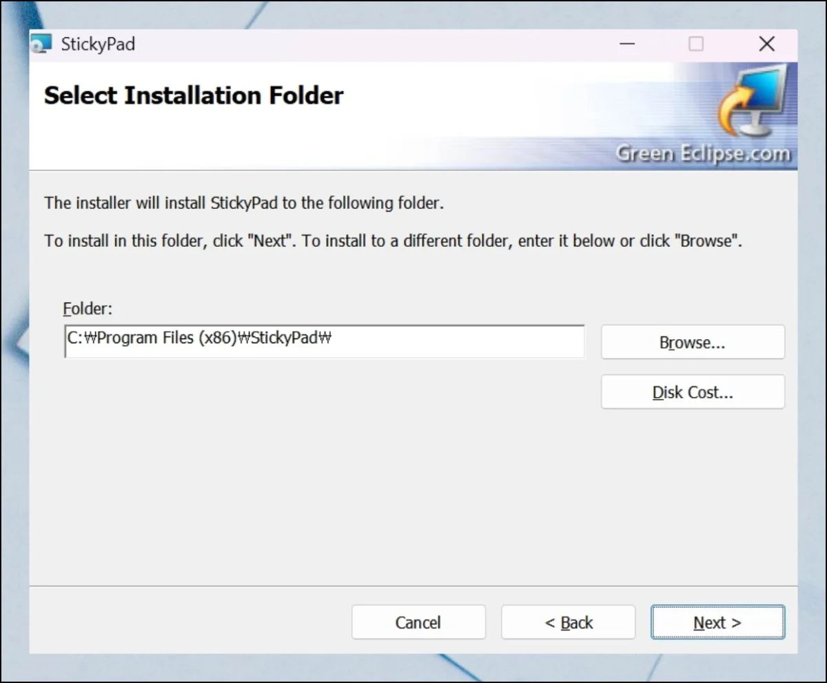Click into the Folder path text field
This screenshot has width=827, height=683.
pyautogui.click(x=324, y=341)
